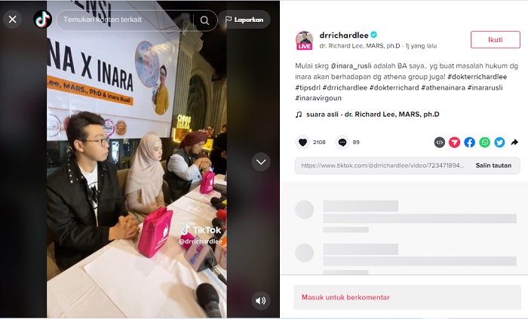Screen dimensions: 528x319
Task: Open more share options arrow
Action: click(x=514, y=143)
